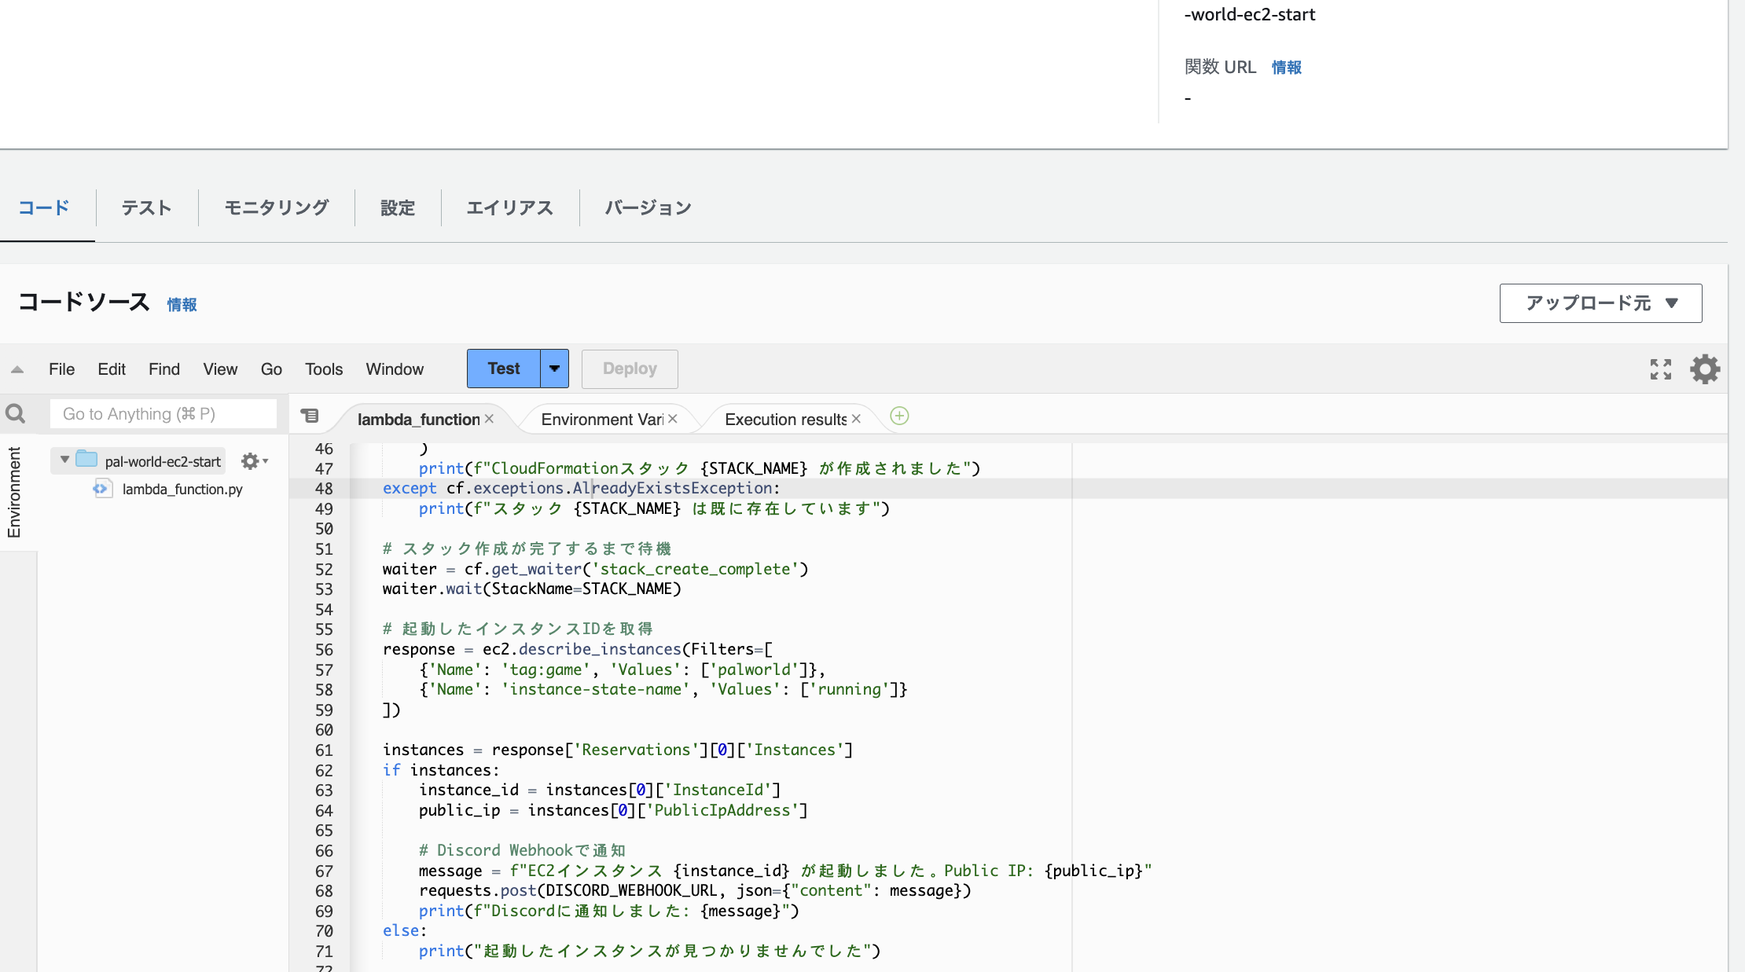Open folder gear options for pal-world-ec2-start
The height and width of the screenshot is (972, 1745).
tap(253, 461)
